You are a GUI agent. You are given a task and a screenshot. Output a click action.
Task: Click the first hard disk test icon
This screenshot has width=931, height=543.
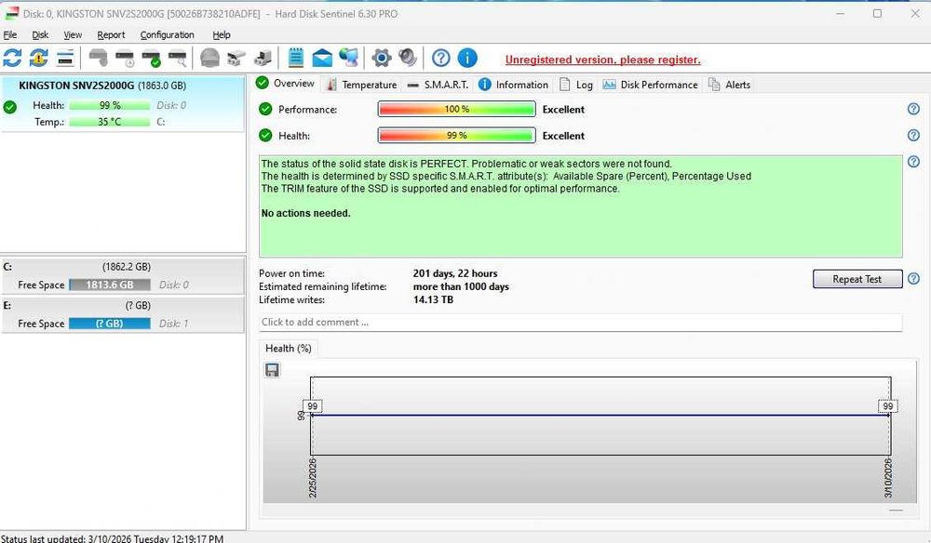[98, 58]
